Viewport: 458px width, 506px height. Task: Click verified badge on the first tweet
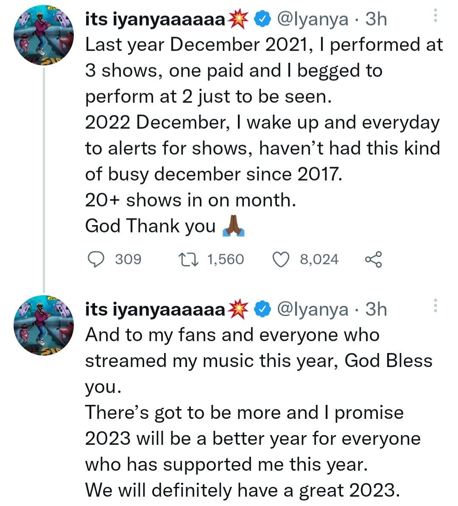click(x=263, y=19)
